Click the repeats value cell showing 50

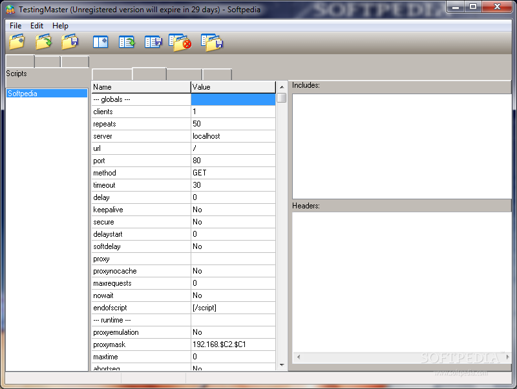tap(233, 124)
